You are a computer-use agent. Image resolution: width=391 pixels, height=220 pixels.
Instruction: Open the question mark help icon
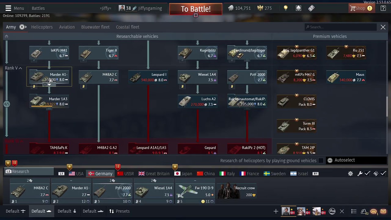pos(383,8)
